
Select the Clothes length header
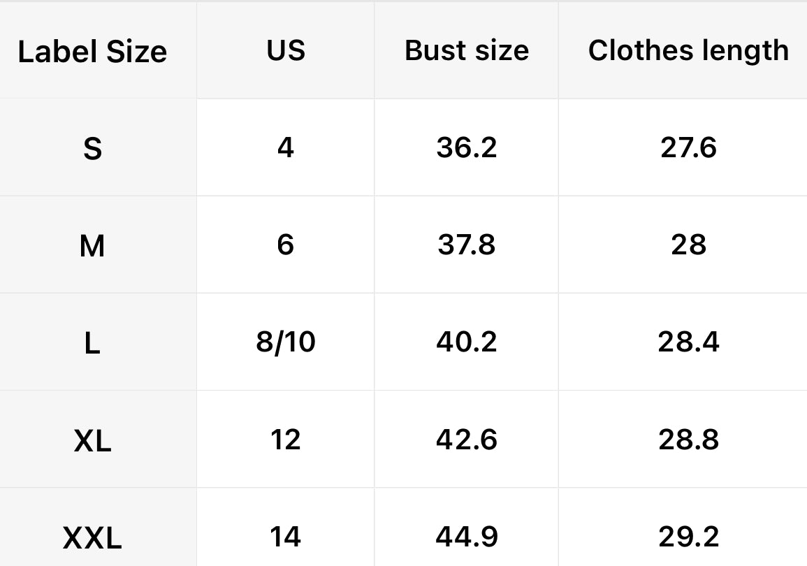click(x=688, y=50)
